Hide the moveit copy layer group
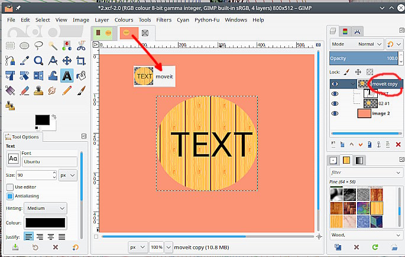The image size is (405, 257). tap(335, 84)
